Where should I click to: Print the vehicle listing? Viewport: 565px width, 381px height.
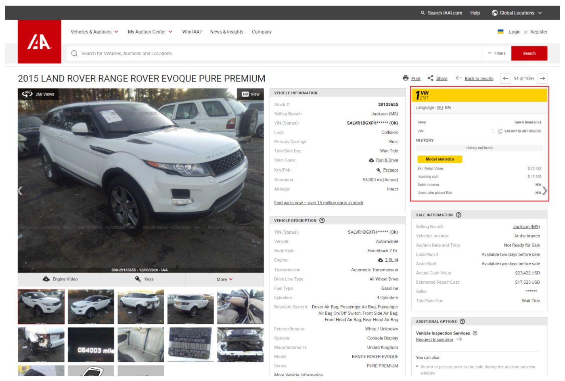411,78
